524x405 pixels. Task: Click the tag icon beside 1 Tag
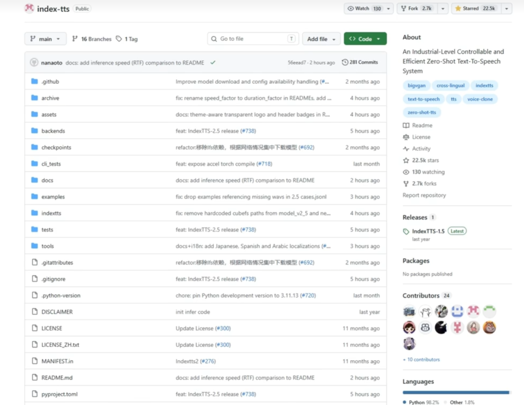pos(119,39)
